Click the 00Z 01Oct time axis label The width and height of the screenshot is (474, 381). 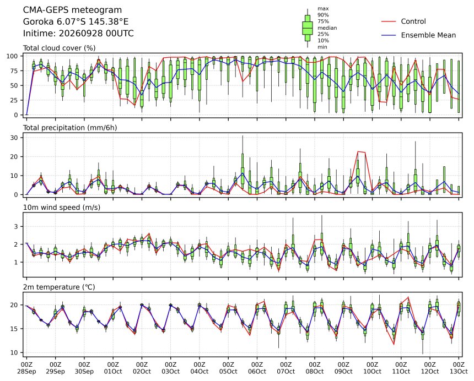113,368
